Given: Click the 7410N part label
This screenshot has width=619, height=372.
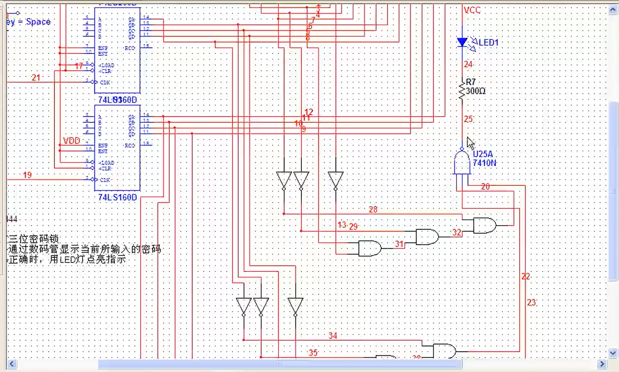Looking at the screenshot, I should pos(485,163).
